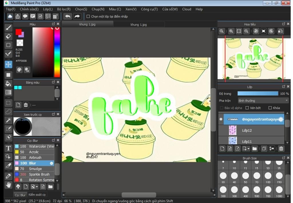Select the Brush tool in the left toolbar
Image resolution: width=293 pixels, height=203 pixels.
[8, 28]
